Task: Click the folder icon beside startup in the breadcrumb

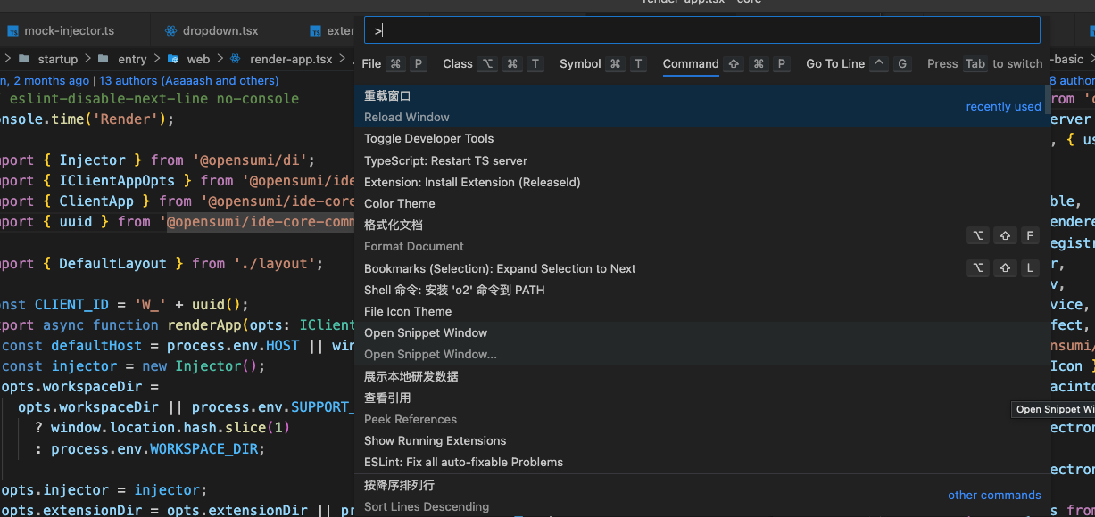Action: pos(23,59)
